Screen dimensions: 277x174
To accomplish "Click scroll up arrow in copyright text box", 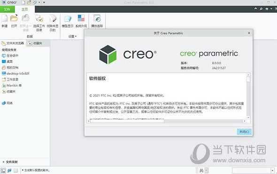I will click(x=248, y=75).
